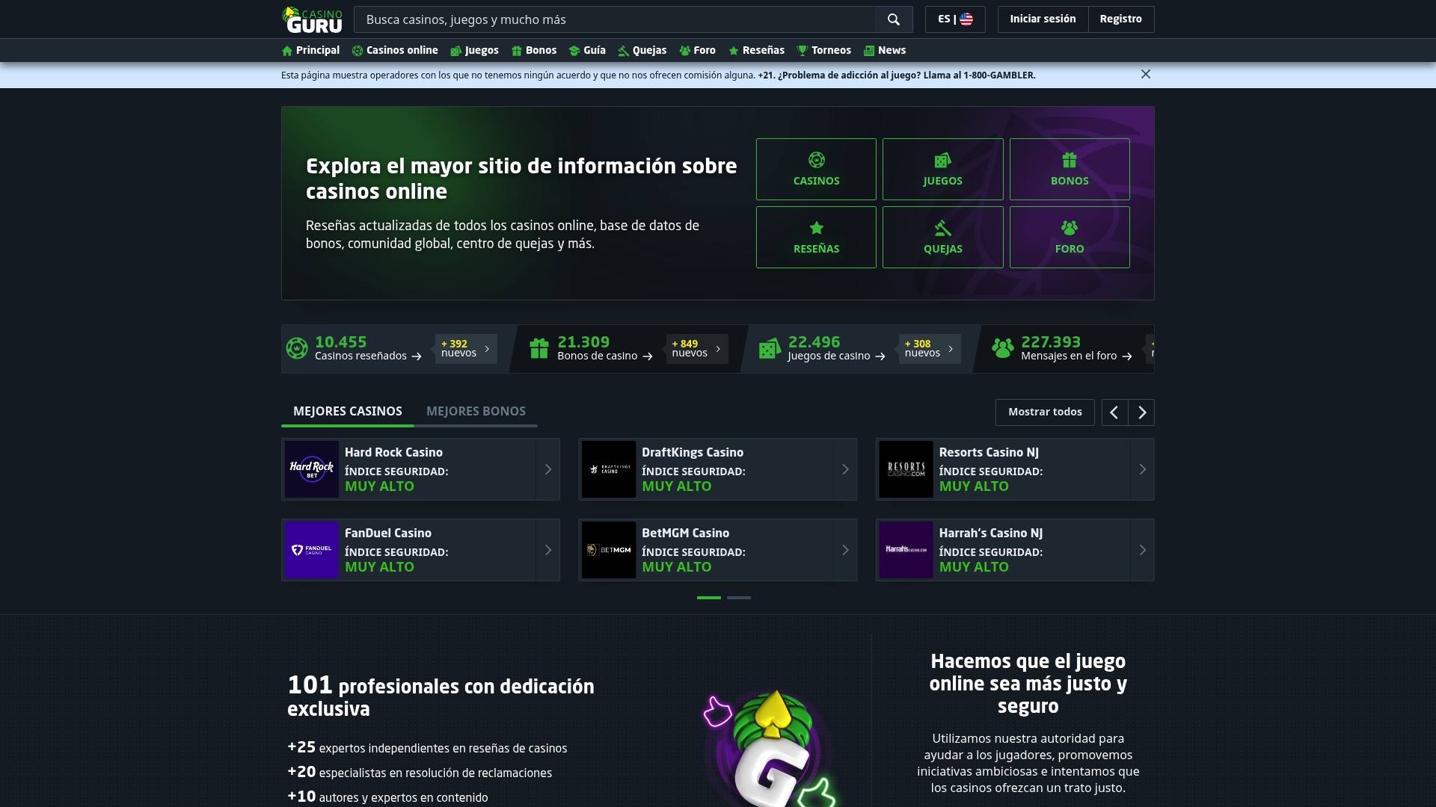Select the second carousel page dot
This screenshot has height=807, width=1436.
tap(739, 598)
